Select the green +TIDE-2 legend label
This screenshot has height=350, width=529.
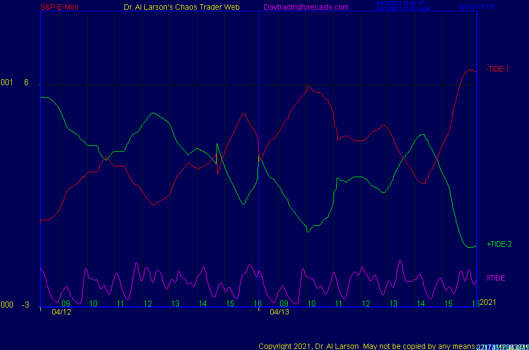coord(499,244)
